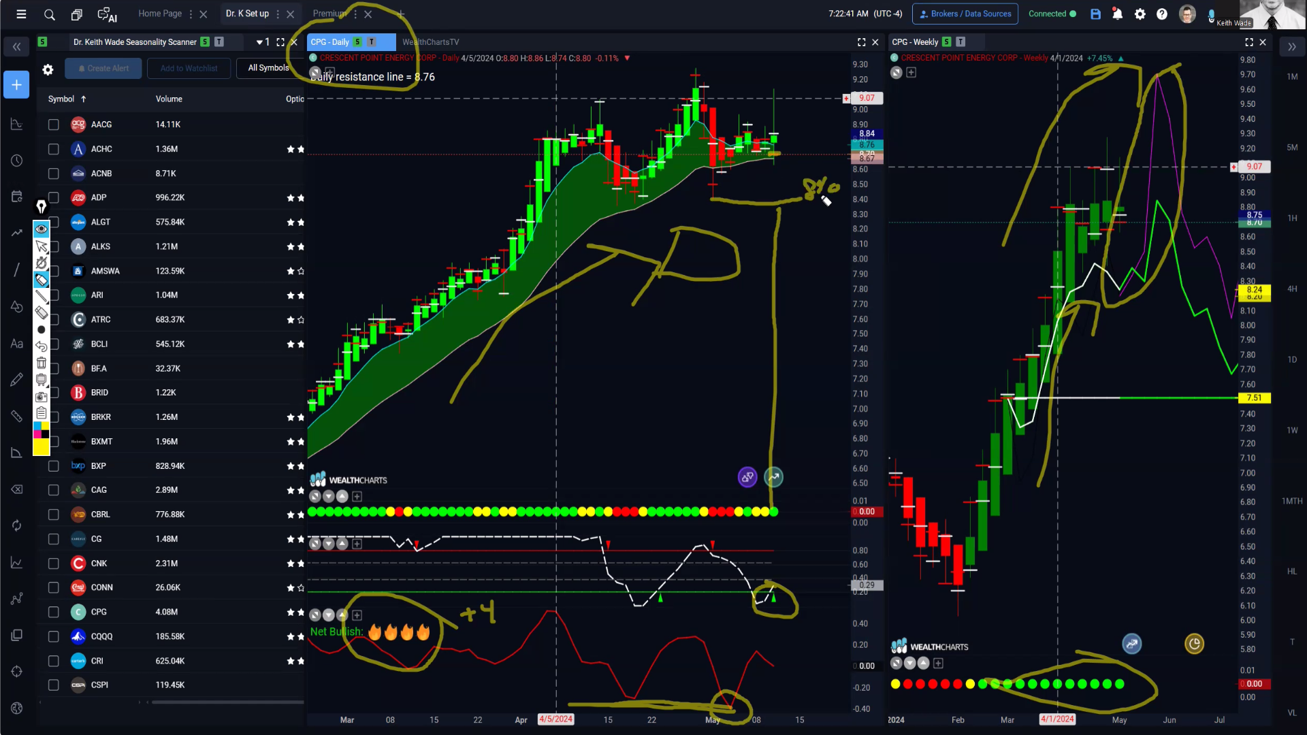1307x735 pixels.
Task: Switch to the Premium tab
Action: pos(329,14)
